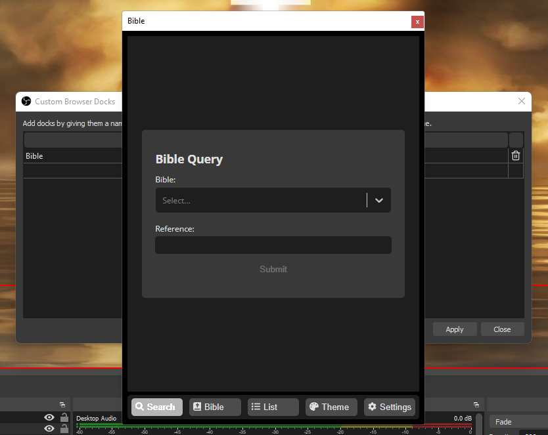The height and width of the screenshot is (435, 548).
Task: Click Apply in Custom Browser Docks
Action: click(x=454, y=329)
